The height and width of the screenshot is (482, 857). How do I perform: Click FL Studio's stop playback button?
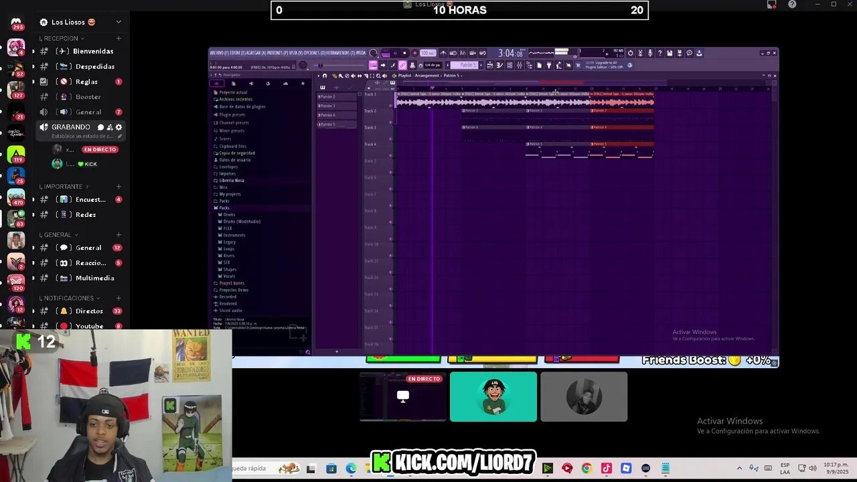click(x=404, y=53)
